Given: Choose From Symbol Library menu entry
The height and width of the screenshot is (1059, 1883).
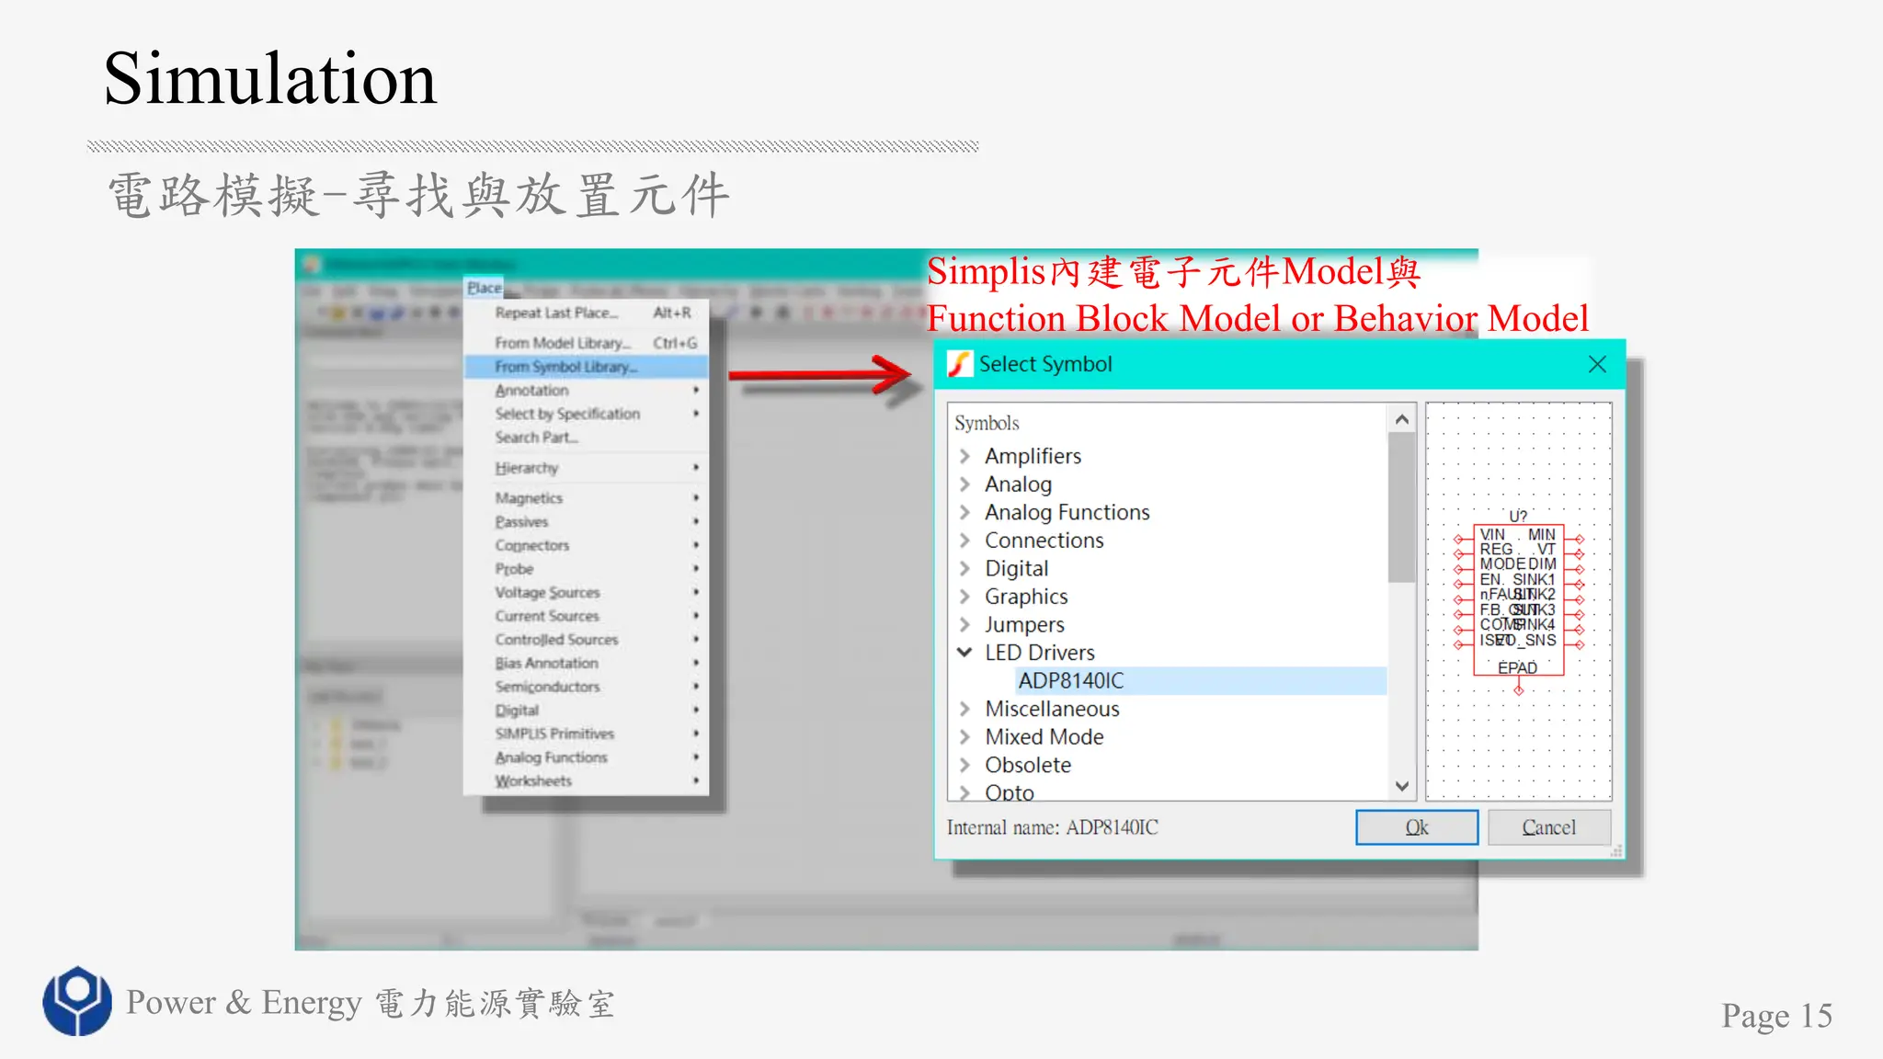Looking at the screenshot, I should (x=565, y=367).
